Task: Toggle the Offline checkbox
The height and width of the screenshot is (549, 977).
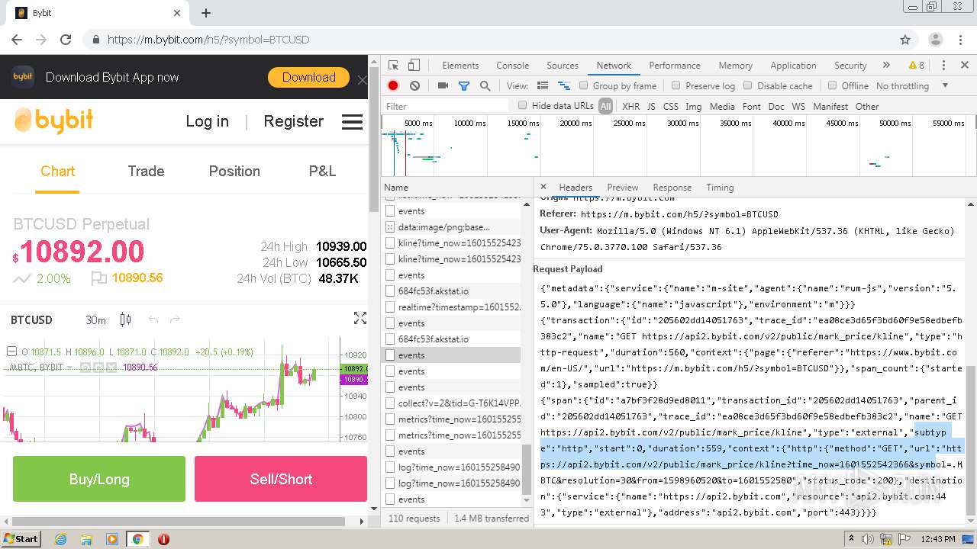Action: [x=833, y=86]
